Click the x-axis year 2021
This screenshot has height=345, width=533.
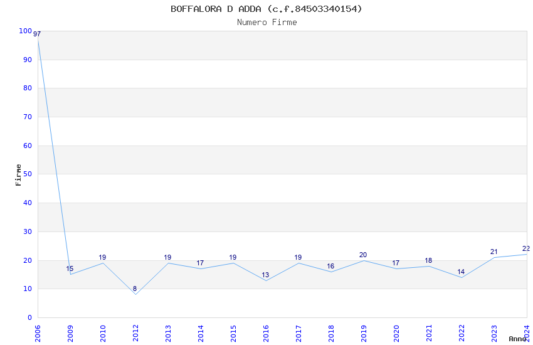[x=429, y=333]
